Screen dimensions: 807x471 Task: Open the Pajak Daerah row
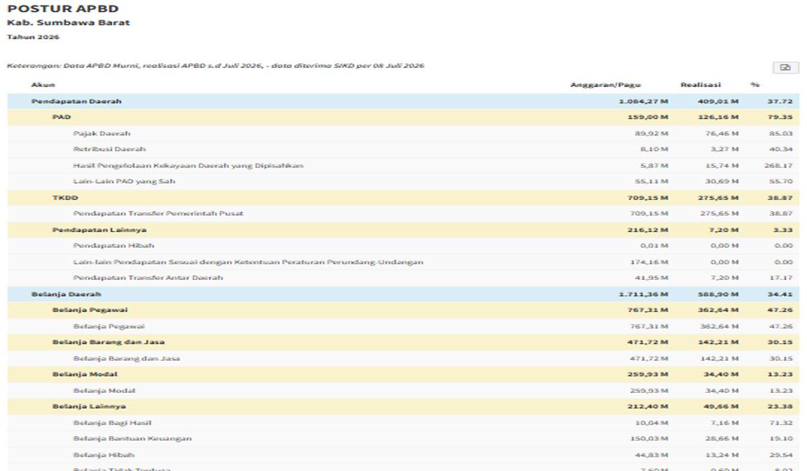coord(403,133)
